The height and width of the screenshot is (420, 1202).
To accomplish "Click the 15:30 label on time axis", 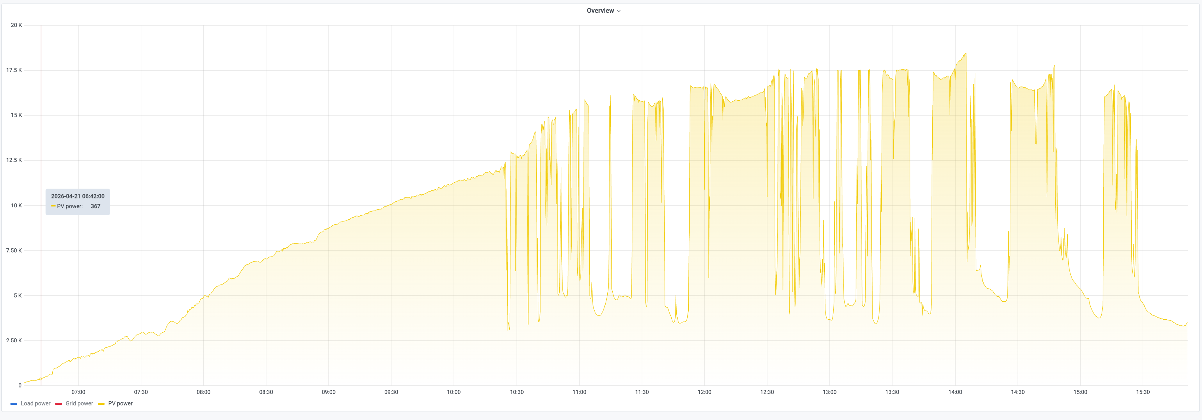I will point(1143,392).
